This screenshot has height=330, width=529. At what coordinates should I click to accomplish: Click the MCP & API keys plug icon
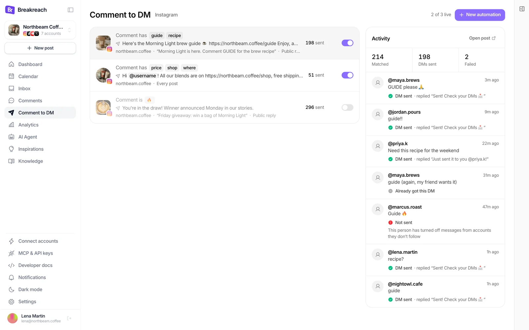(x=12, y=253)
